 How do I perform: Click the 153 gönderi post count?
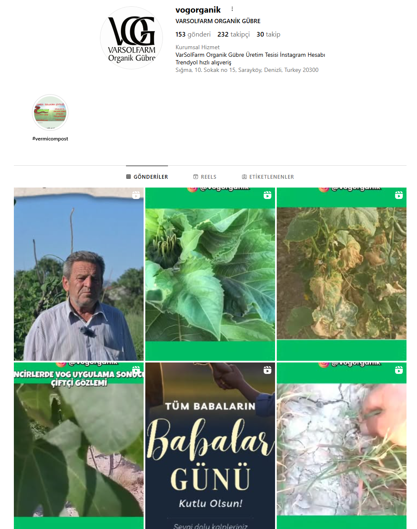coord(193,34)
